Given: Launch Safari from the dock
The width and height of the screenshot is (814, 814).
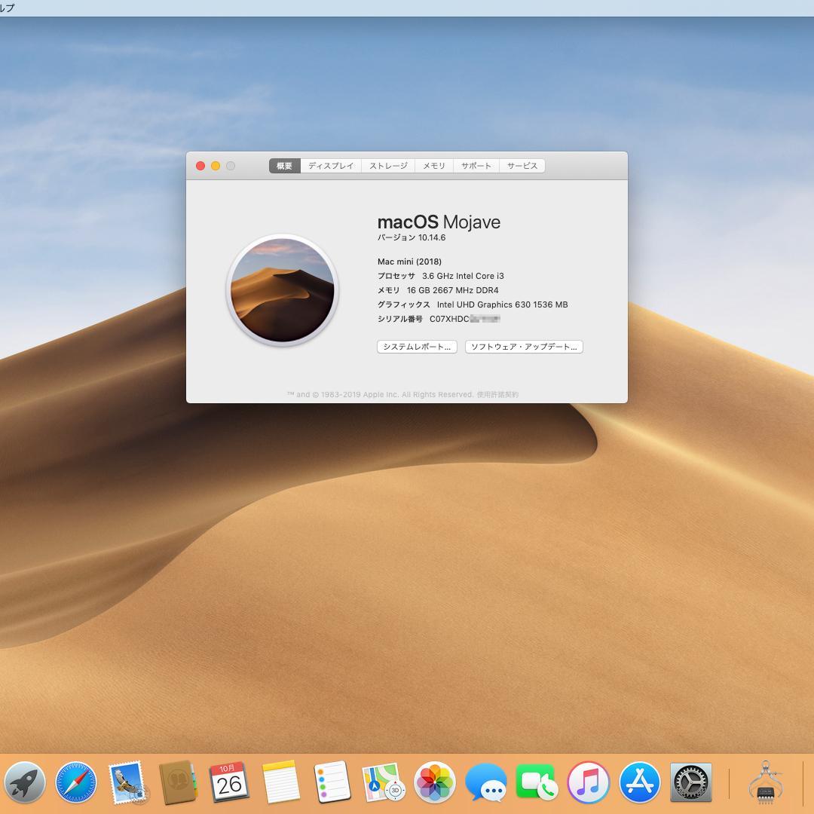Looking at the screenshot, I should click(x=75, y=782).
